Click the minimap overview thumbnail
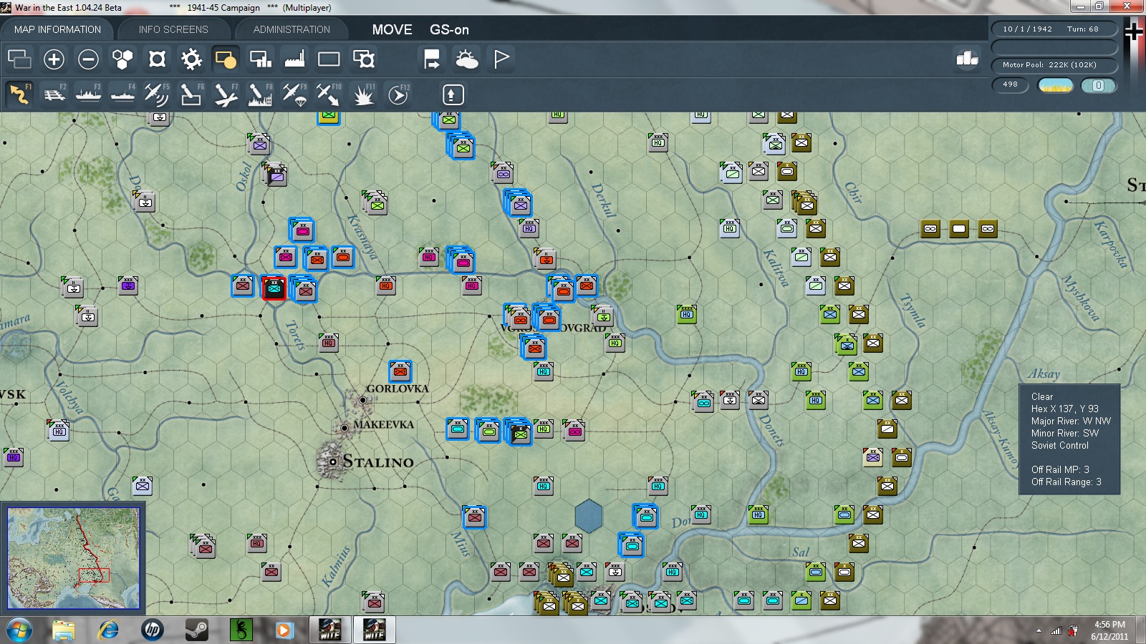The width and height of the screenshot is (1146, 644). 73,558
